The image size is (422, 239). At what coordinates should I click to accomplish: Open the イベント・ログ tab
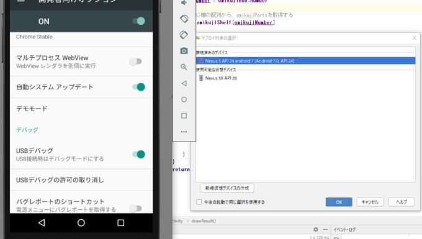coord(344,230)
